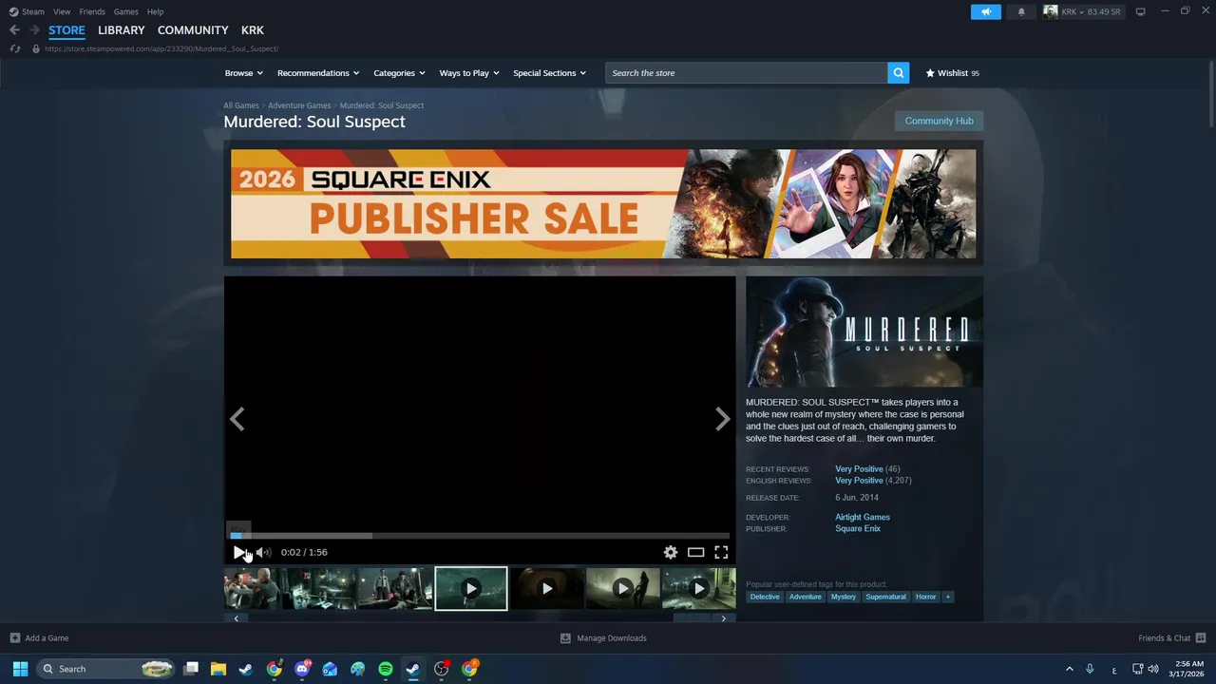Switch to the STORE tab
This screenshot has width=1216, height=684.
pos(66,30)
